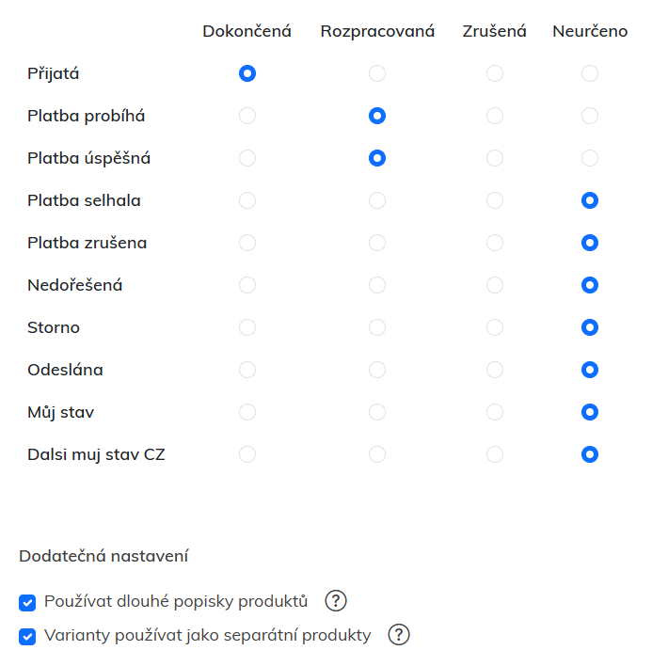Set Odeslána to Dokončená
This screenshot has width=652, height=666.
tap(247, 370)
